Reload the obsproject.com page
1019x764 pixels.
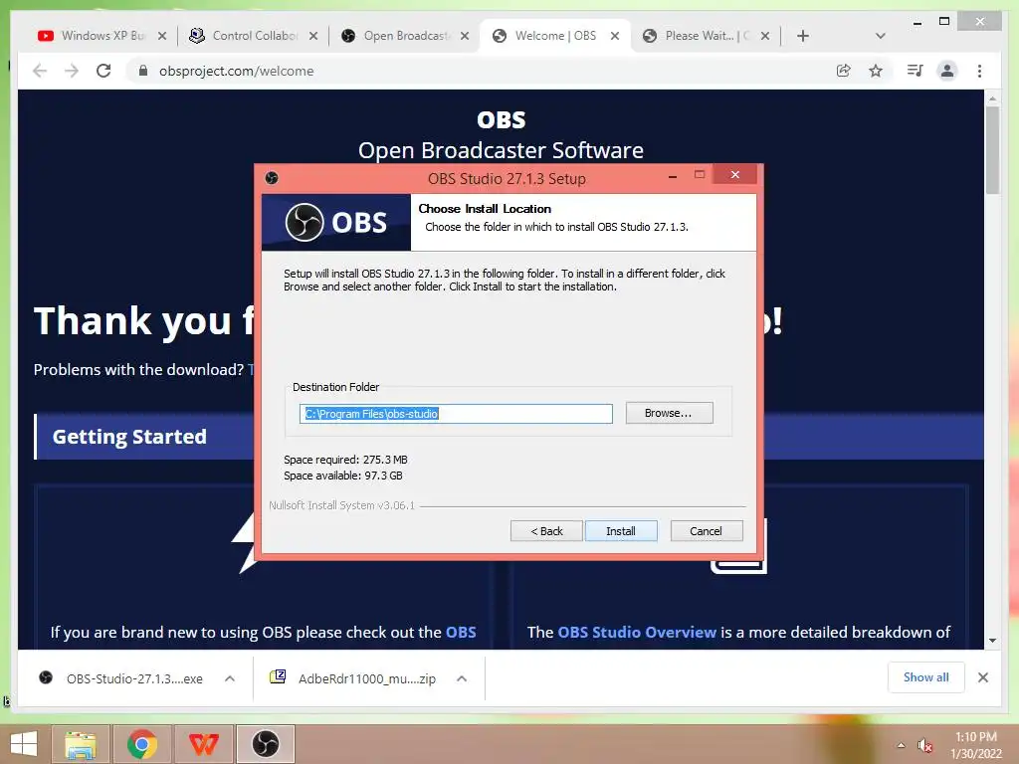103,71
